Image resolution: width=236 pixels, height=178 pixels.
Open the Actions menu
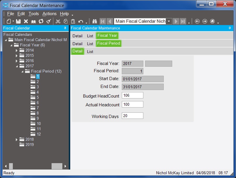click(49, 14)
